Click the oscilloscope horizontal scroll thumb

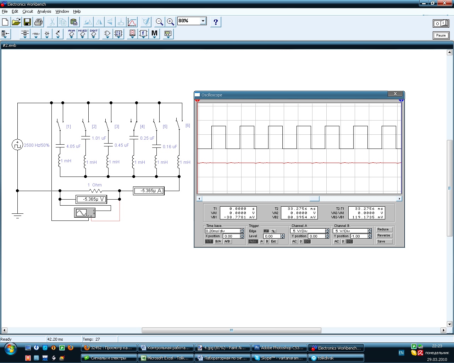(315, 199)
